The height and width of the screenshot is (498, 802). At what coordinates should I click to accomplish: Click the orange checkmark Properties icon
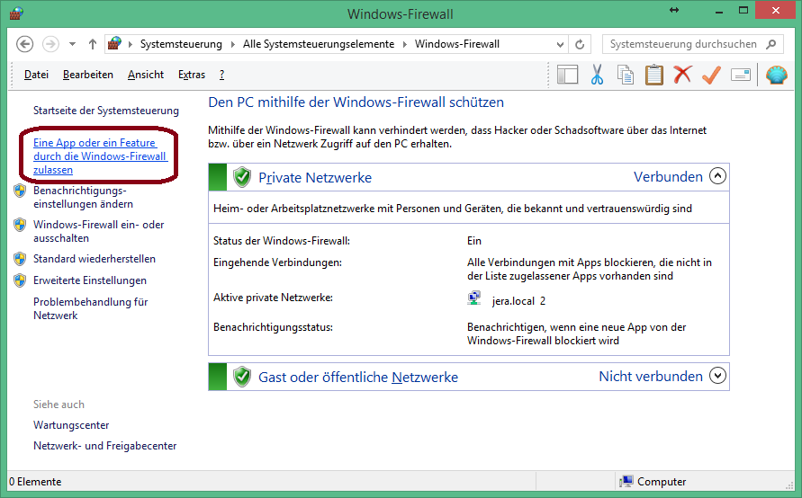pos(711,75)
